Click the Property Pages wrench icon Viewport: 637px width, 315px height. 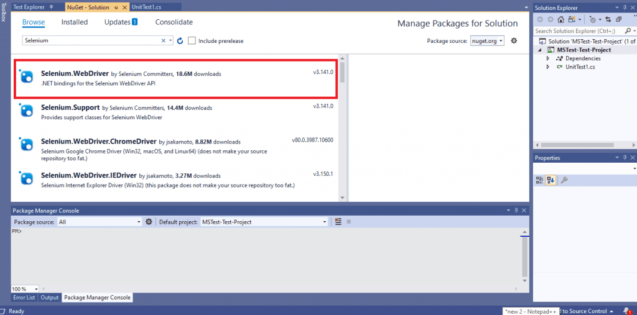click(564, 180)
